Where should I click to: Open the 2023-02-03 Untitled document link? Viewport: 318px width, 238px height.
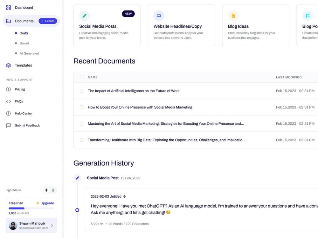106,196
